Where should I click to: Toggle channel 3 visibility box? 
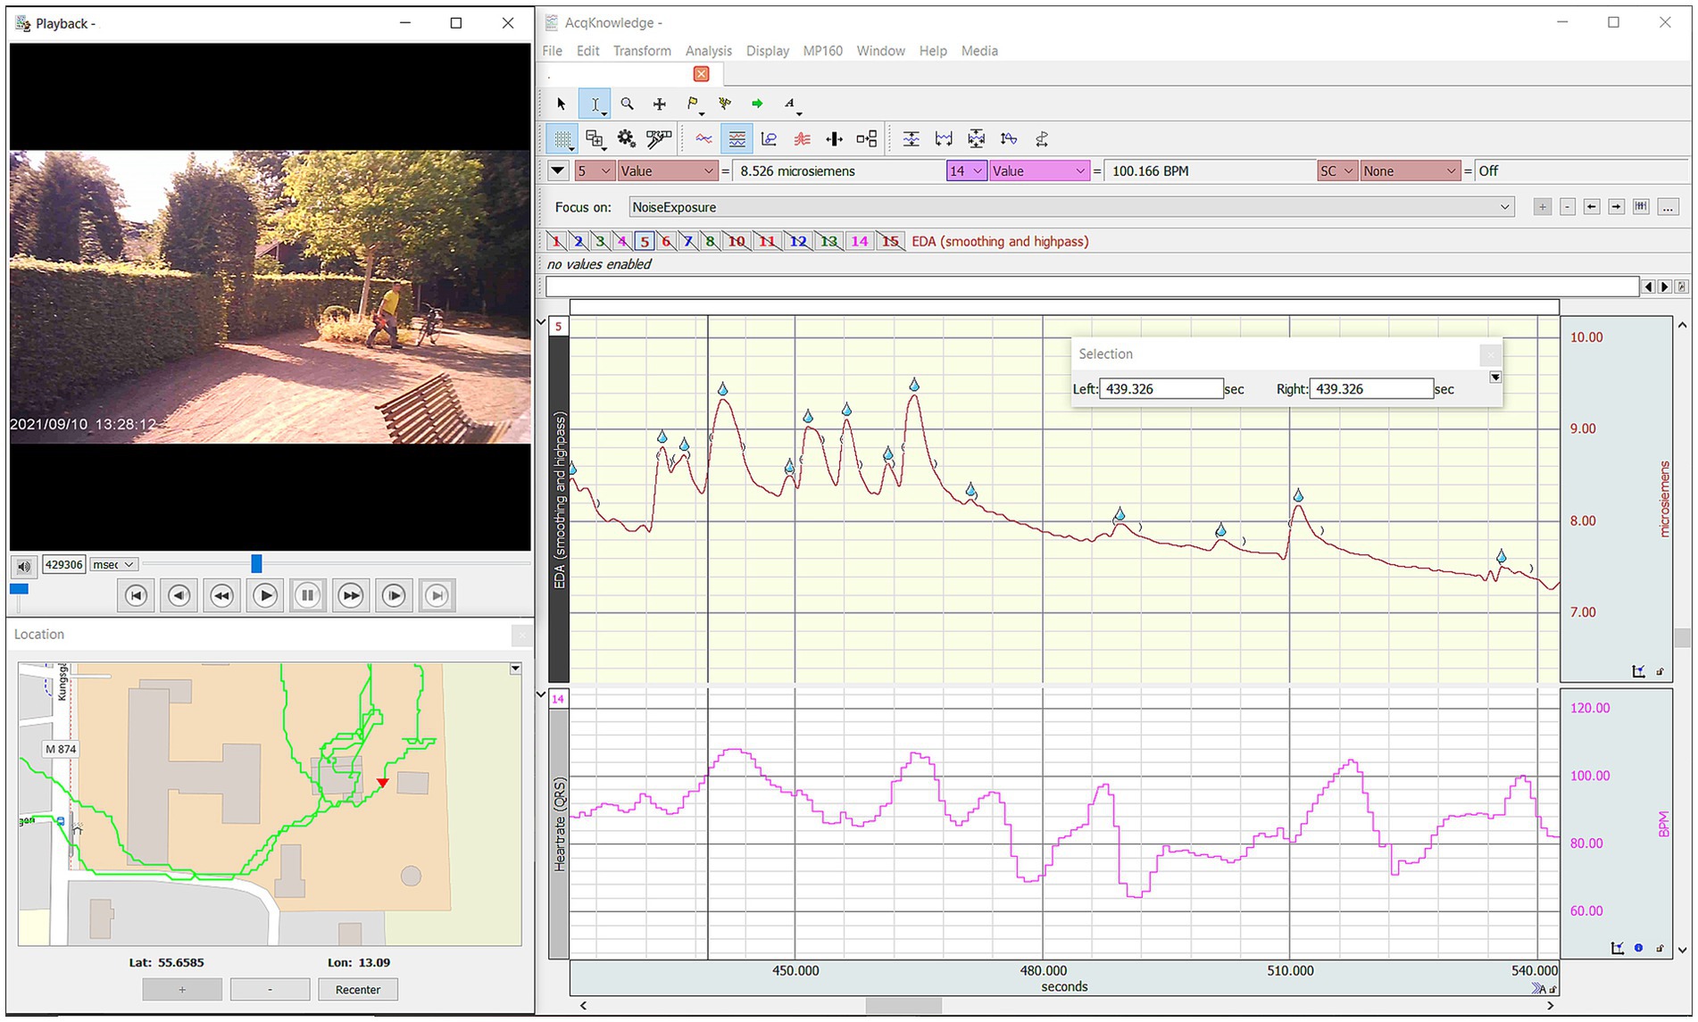(600, 241)
